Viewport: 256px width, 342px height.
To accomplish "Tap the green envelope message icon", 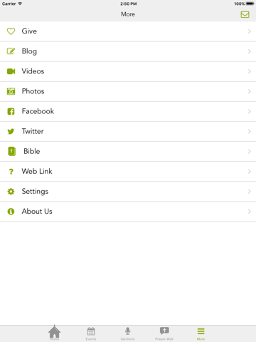I will click(245, 14).
